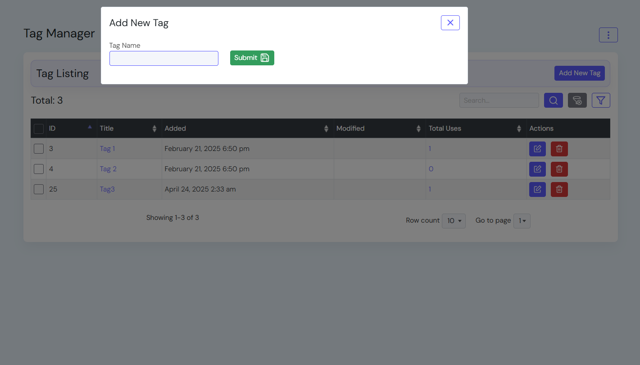Focus the Tag Name input field
Image resolution: width=640 pixels, height=365 pixels.
(164, 58)
